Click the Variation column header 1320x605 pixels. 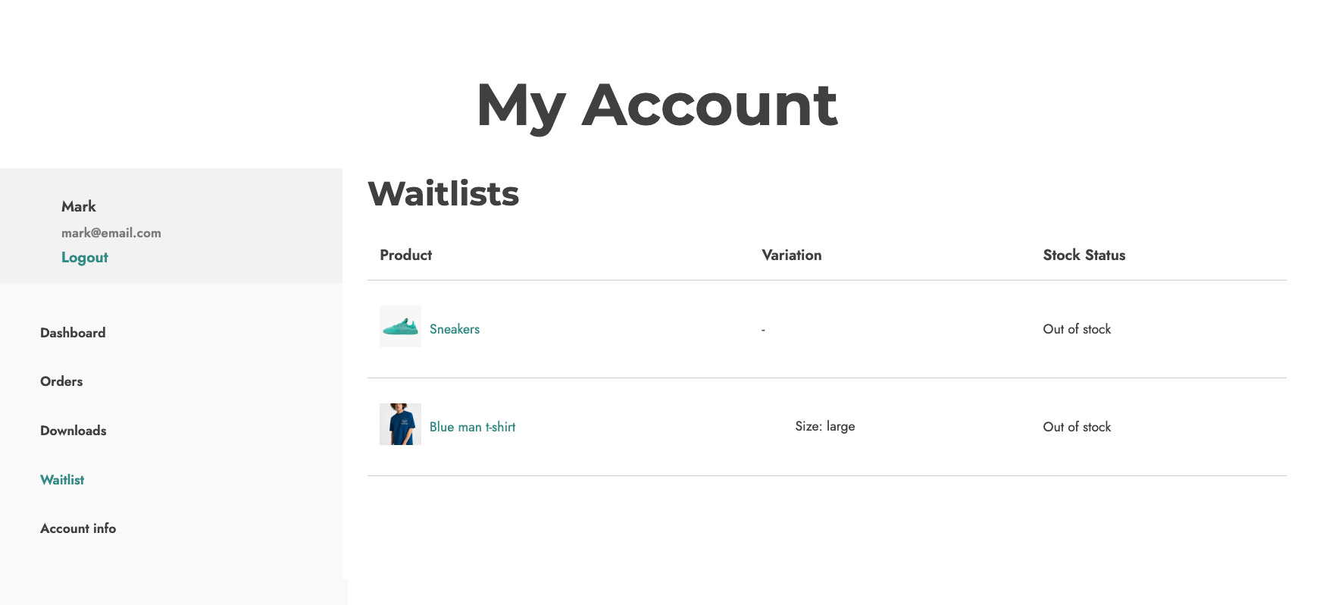[792, 255]
